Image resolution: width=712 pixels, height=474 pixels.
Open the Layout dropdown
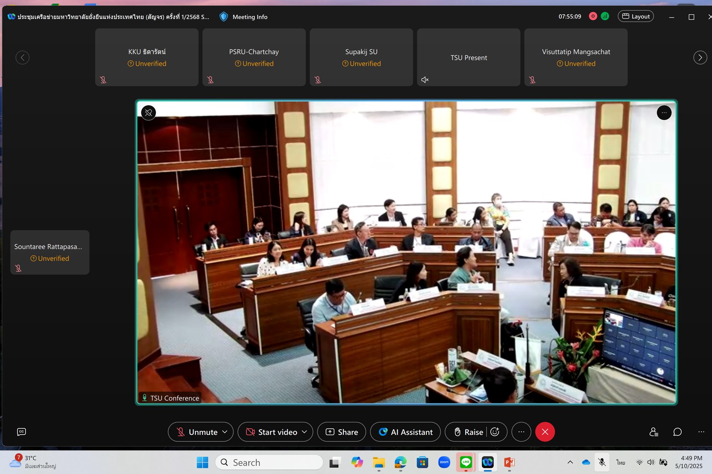pos(636,16)
